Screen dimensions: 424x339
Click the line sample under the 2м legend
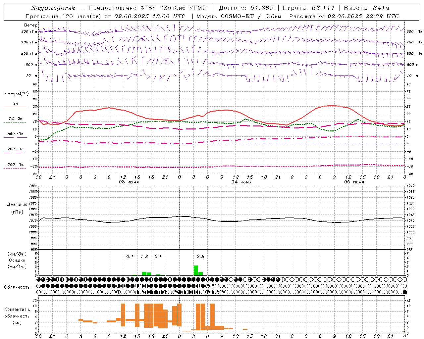15,107
